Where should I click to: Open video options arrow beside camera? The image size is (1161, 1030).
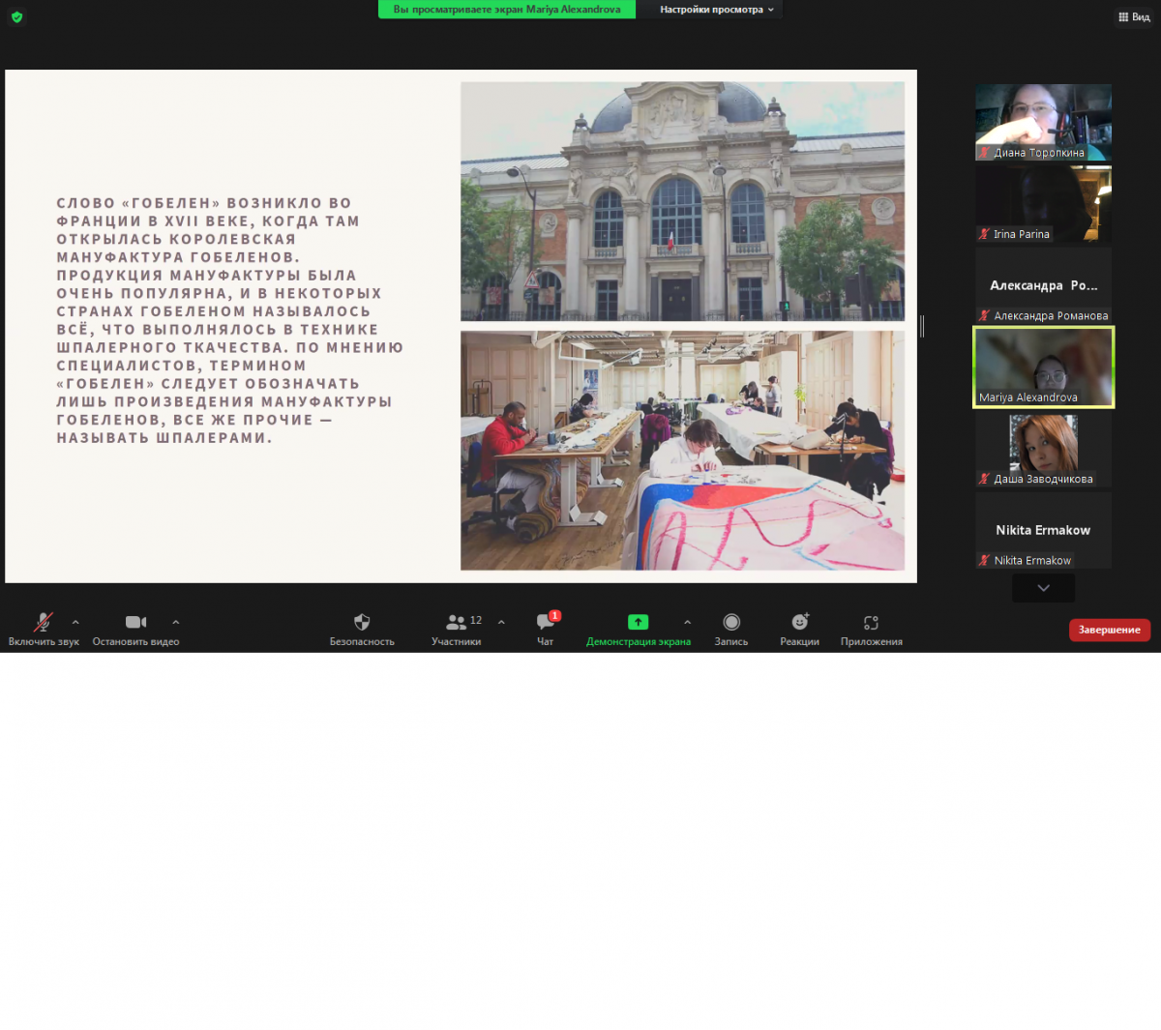tap(175, 622)
